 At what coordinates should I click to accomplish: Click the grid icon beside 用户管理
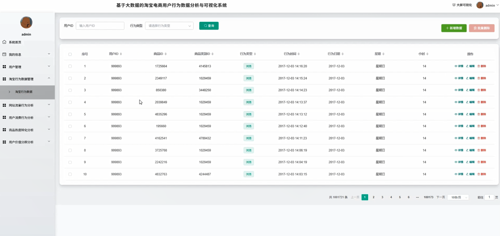[x=4, y=67]
